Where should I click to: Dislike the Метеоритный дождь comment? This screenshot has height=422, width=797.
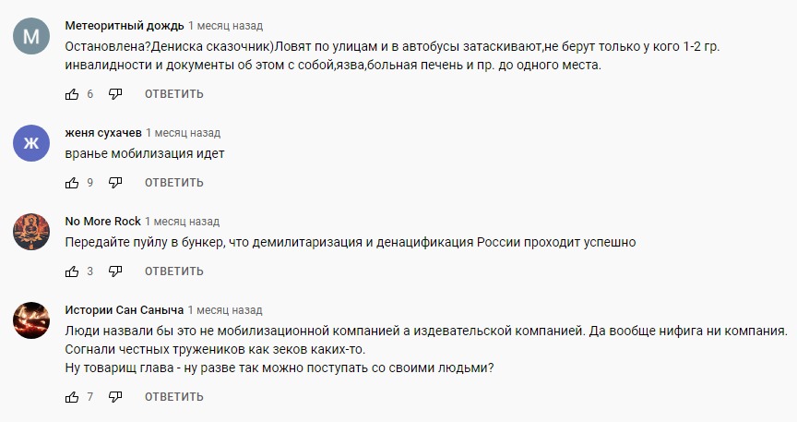[x=115, y=94]
